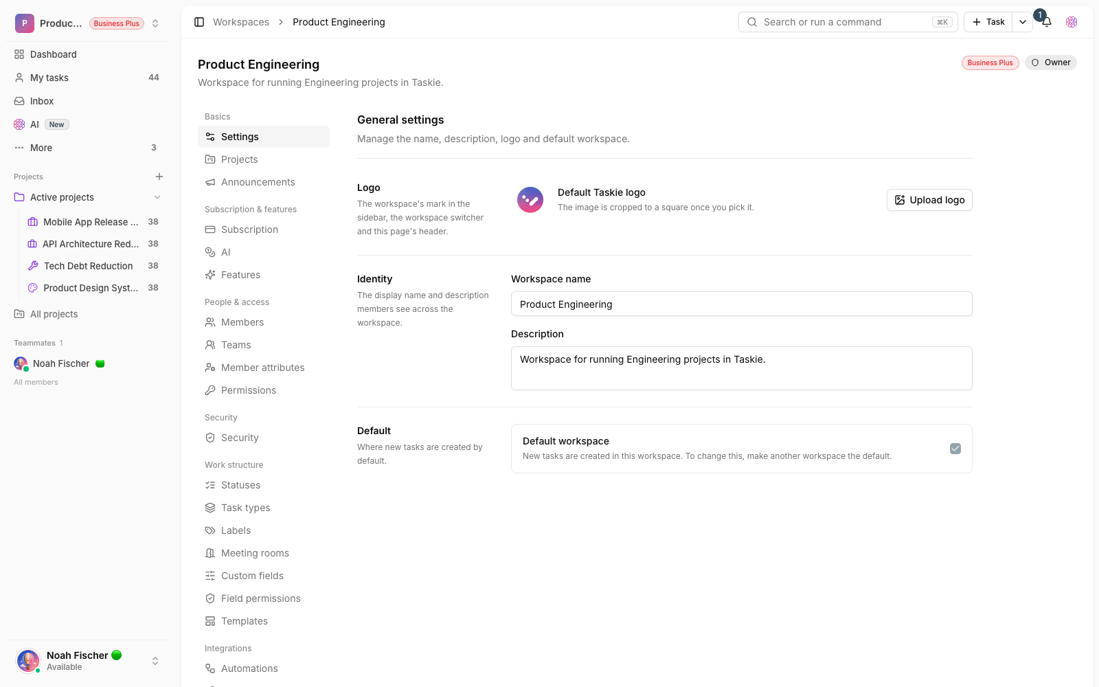
Task: Toggle the sidebar panel icon
Action: [199, 22]
